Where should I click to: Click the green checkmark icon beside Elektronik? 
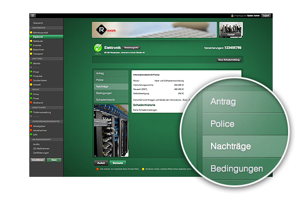(x=98, y=47)
